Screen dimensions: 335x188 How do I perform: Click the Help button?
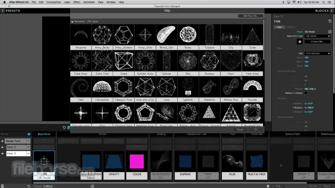279,186
